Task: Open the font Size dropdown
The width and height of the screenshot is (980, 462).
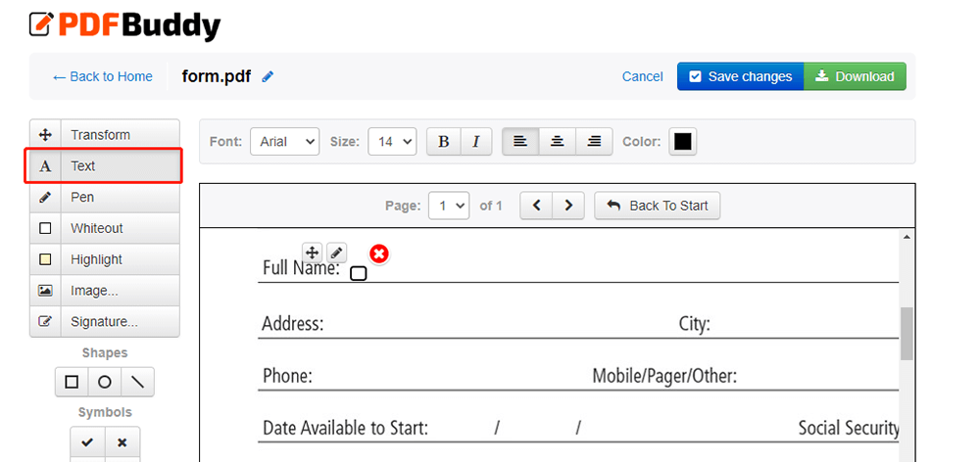Action: coord(392,142)
